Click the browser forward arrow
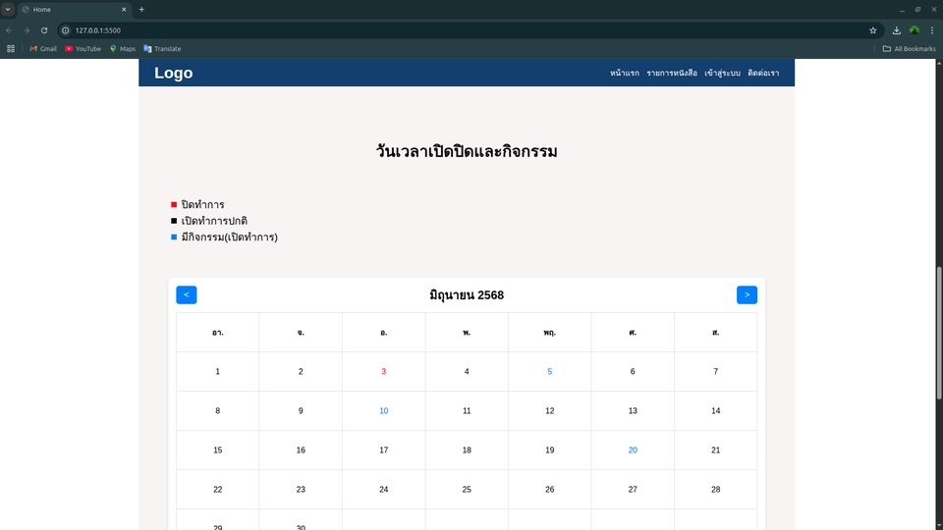Screen dimensions: 943x530 [x=27, y=30]
